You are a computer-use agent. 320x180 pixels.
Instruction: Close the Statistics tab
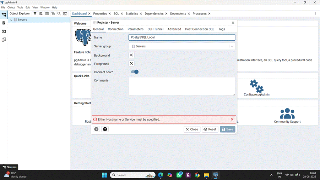pyautogui.click(x=141, y=13)
